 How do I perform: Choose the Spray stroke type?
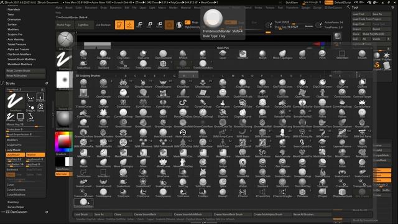coord(40,108)
